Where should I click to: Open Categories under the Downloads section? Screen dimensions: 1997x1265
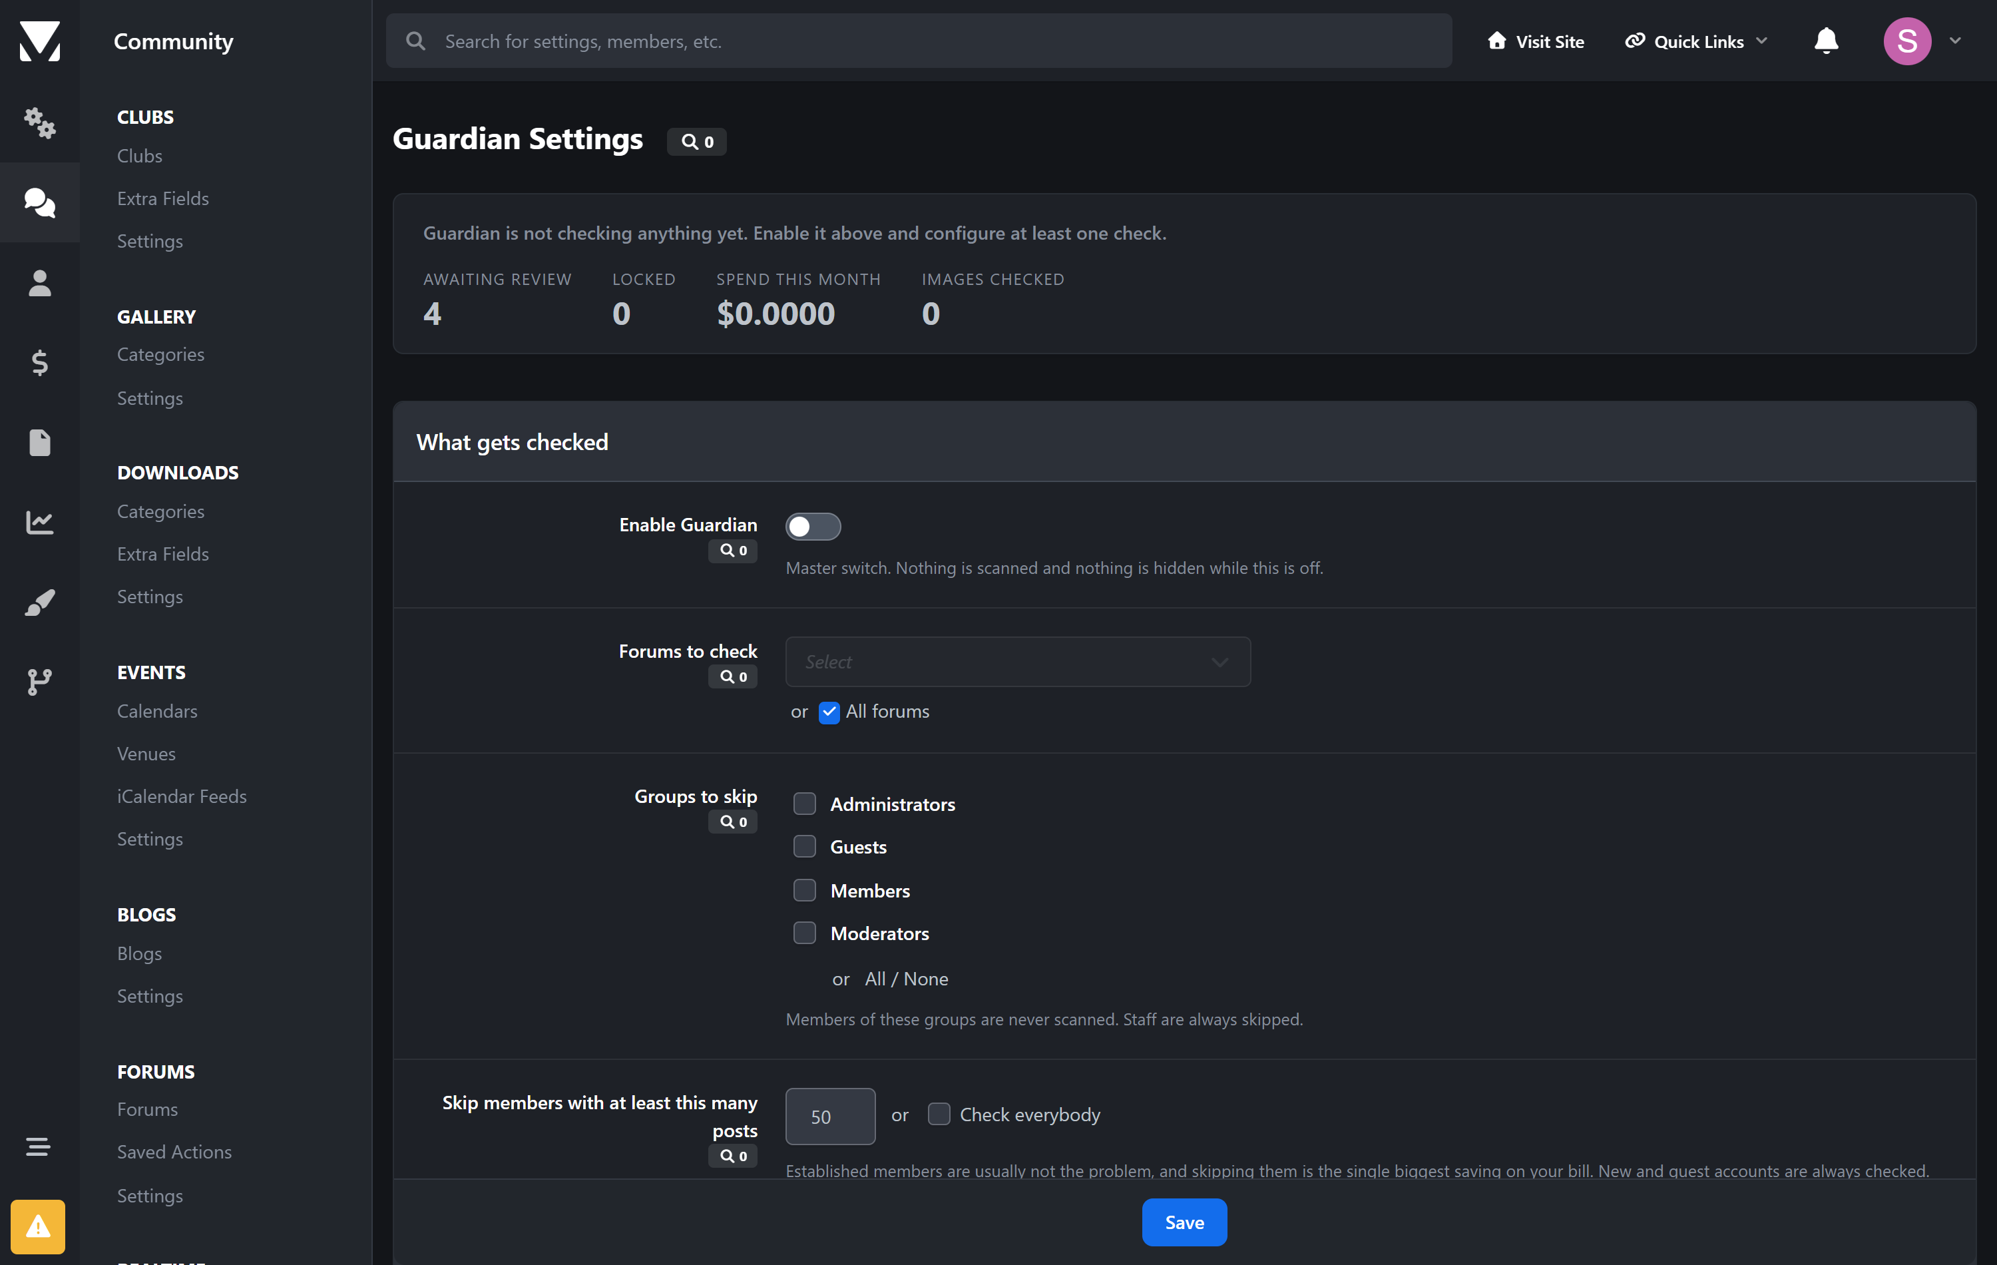pyautogui.click(x=160, y=512)
